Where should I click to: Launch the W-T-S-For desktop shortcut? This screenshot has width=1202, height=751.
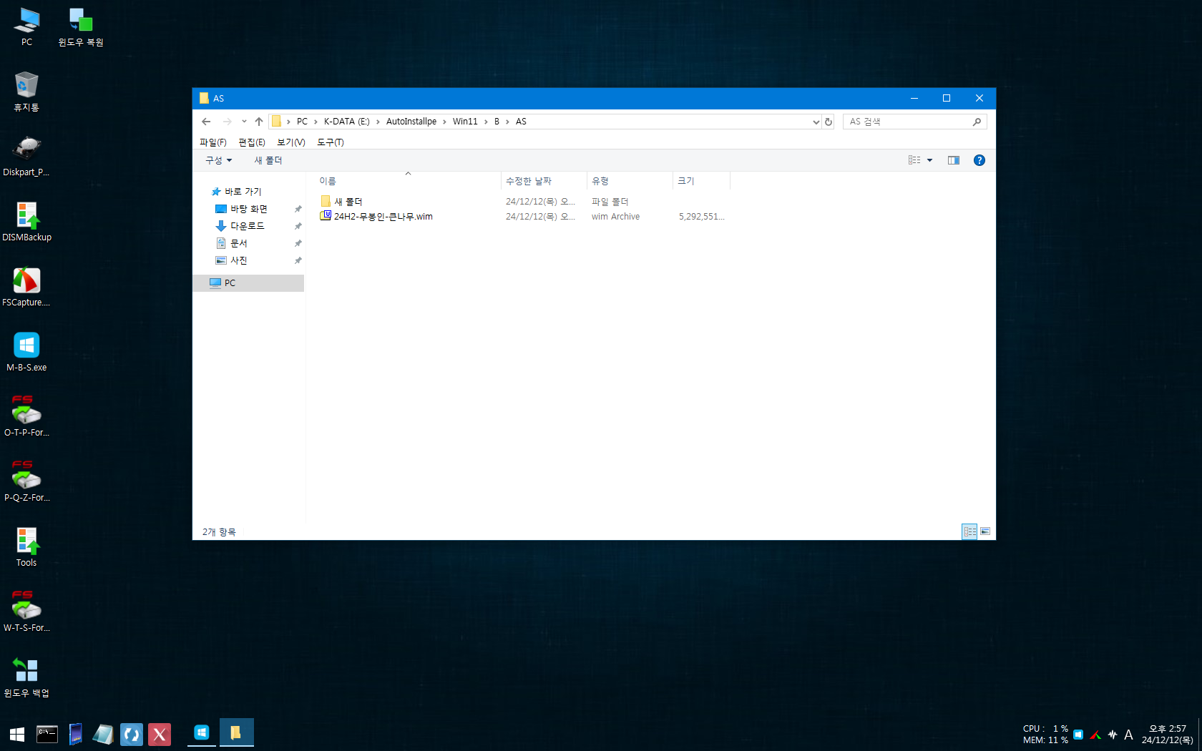(26, 612)
